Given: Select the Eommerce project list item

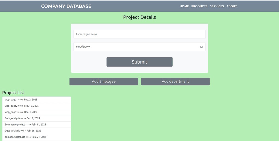Looking at the screenshot, I should tap(37, 125).
